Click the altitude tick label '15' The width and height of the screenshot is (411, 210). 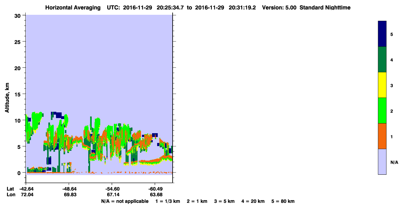(x=18, y=94)
